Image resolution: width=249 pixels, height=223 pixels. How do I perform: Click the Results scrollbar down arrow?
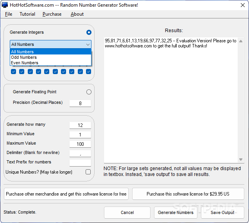pyautogui.click(x=241, y=160)
